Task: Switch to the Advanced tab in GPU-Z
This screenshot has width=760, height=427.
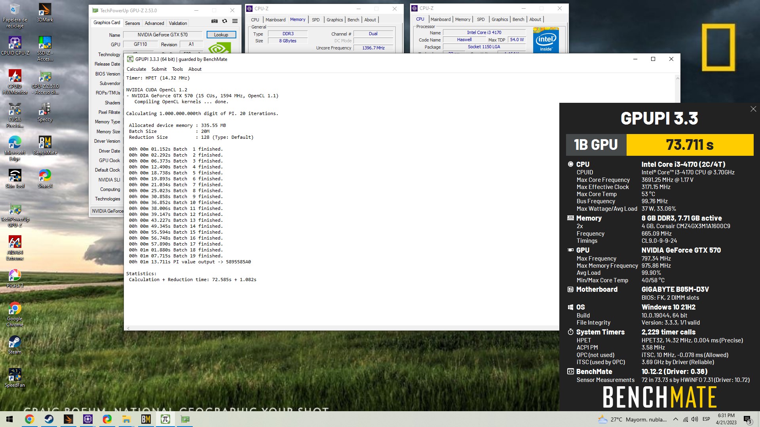Action: point(154,23)
